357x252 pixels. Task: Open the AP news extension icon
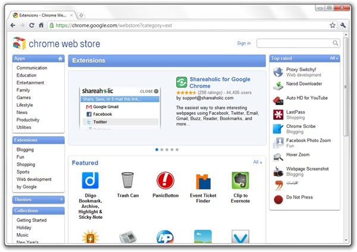[x=165, y=237]
